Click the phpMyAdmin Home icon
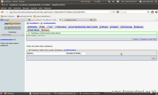Image resolution: width=158 pixels, height=95 pixels. coord(6,28)
